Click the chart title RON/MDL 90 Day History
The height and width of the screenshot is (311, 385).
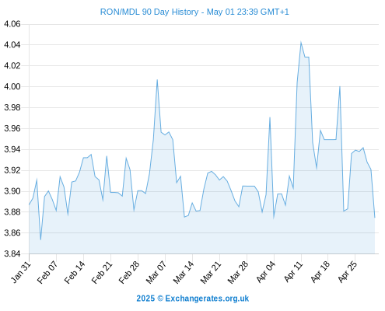pos(149,12)
